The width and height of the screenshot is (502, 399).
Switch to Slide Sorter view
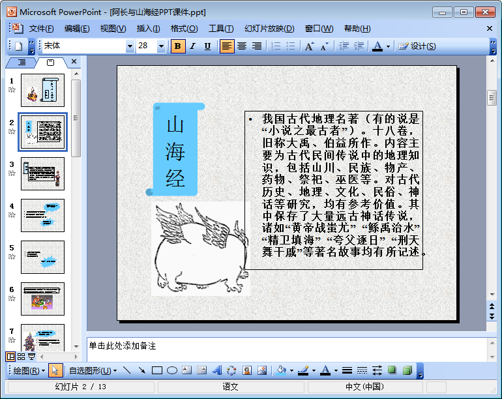pos(21,357)
